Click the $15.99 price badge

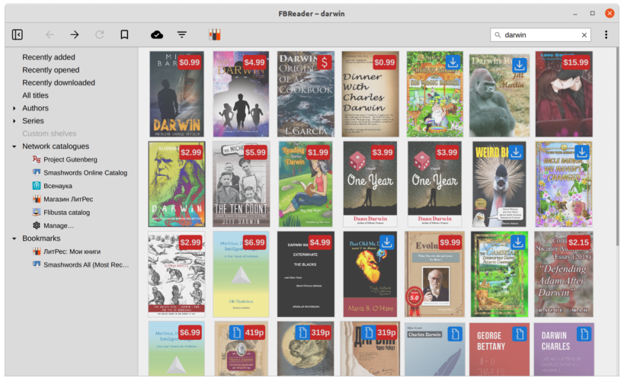(575, 62)
